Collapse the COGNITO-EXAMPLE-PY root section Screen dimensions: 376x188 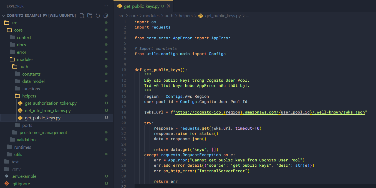(4, 16)
